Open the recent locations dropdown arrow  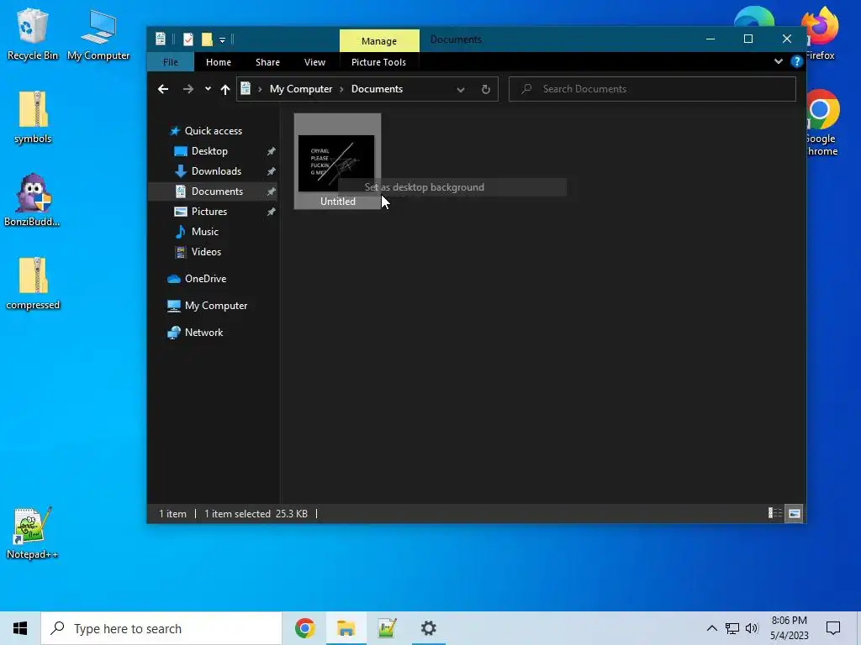(208, 89)
